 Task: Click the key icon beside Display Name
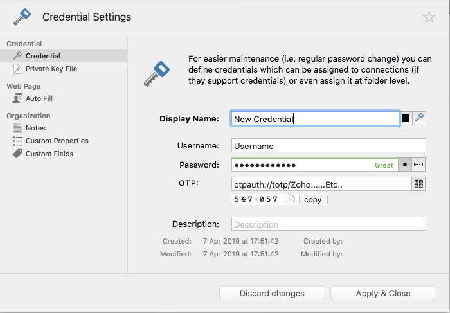[x=419, y=118]
